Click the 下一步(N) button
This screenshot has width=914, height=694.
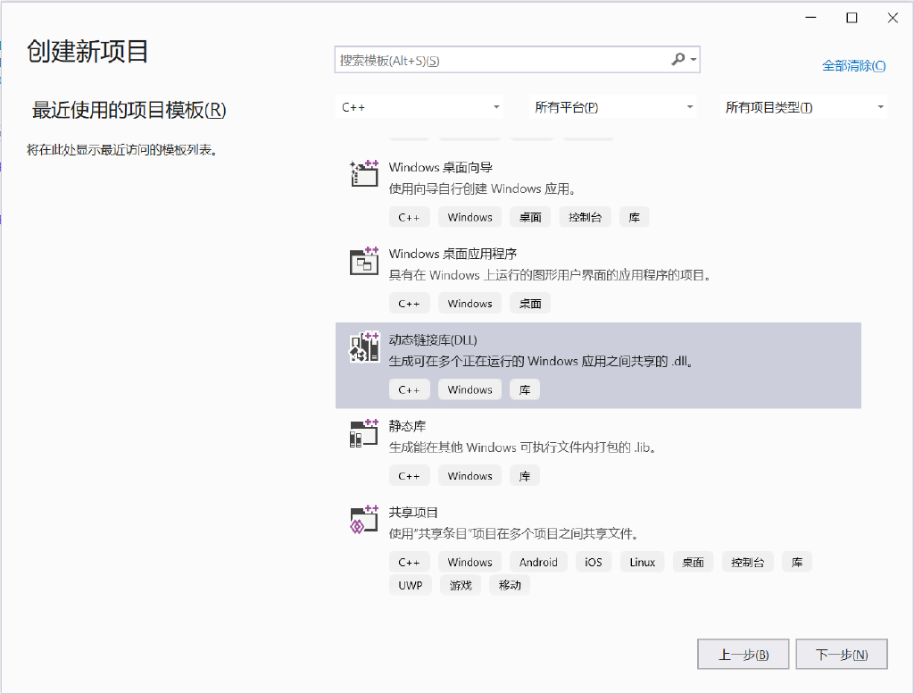pyautogui.click(x=840, y=653)
